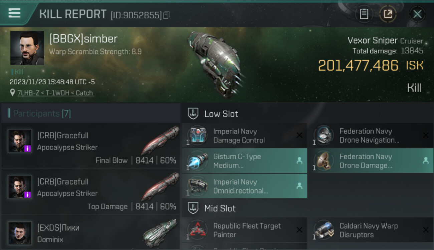434x250 pixels.
Task: Click Republic Fleet Target Painter icon
Action: [197, 230]
